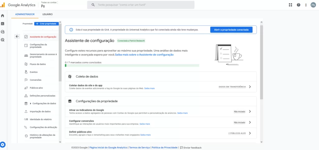Click down arrow of property menu scrollbar
Screen dimensions: 319x150
coord(60,142)
